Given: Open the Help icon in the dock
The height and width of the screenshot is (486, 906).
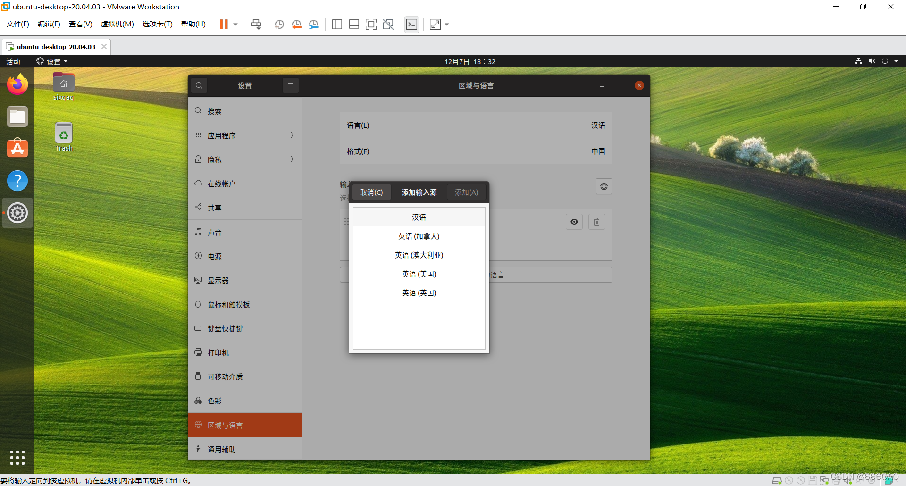Looking at the screenshot, I should click(x=17, y=181).
